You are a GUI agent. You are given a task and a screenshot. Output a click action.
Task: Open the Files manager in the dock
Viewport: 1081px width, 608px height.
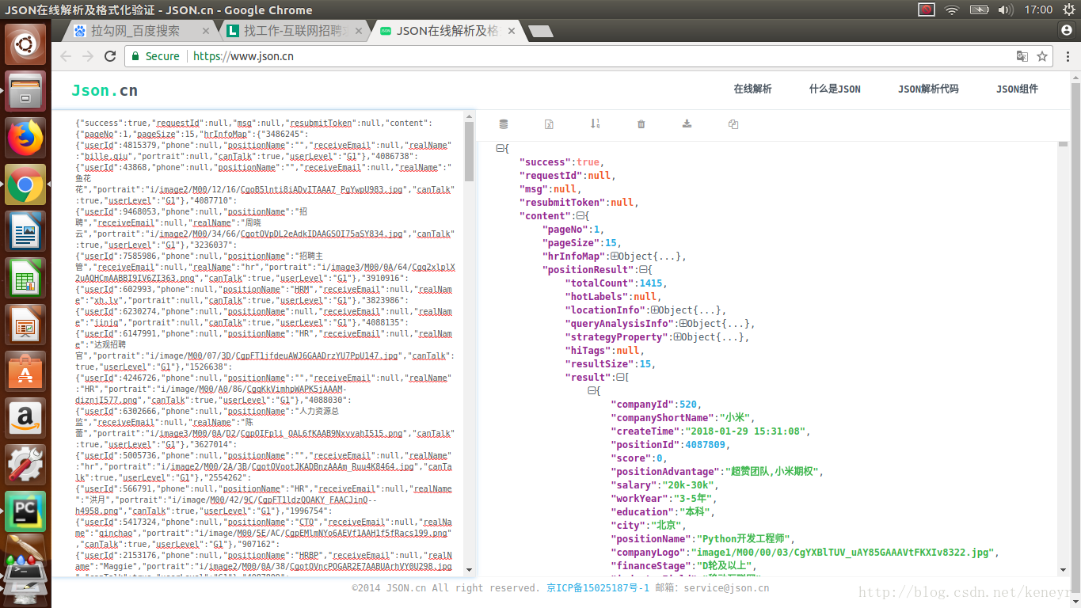click(26, 90)
